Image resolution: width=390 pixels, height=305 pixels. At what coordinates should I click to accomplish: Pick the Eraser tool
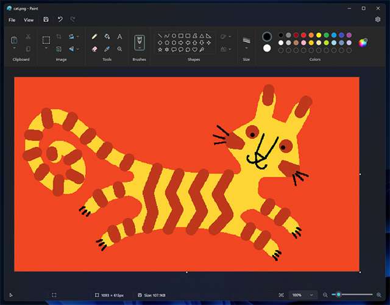[94, 49]
